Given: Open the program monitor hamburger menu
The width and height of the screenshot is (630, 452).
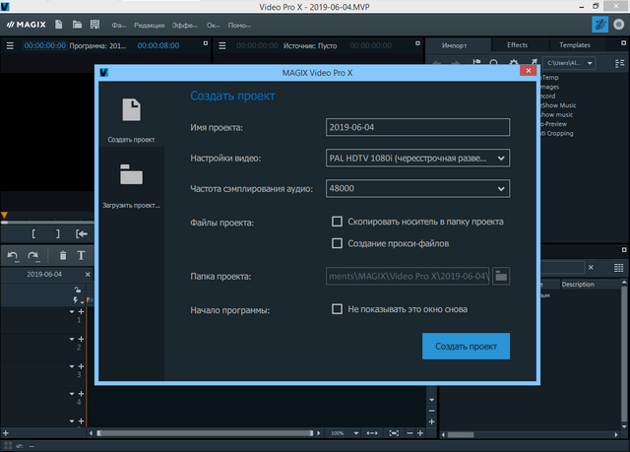Looking at the screenshot, I should (x=10, y=46).
